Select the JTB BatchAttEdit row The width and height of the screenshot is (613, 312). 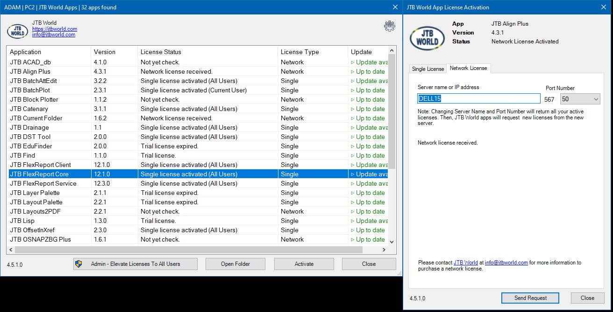coord(198,81)
